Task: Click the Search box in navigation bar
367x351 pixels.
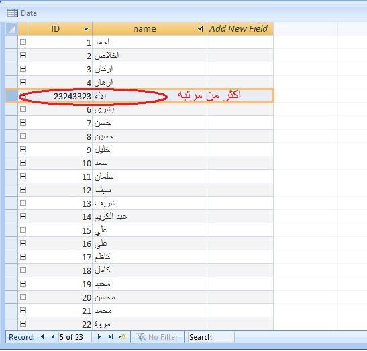Action: [x=211, y=337]
